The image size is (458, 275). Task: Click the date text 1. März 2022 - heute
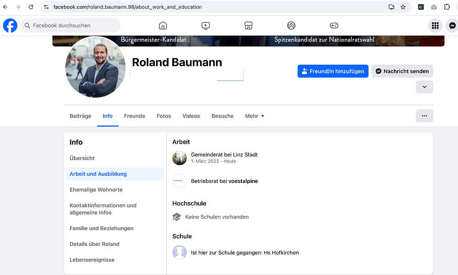pos(213,161)
